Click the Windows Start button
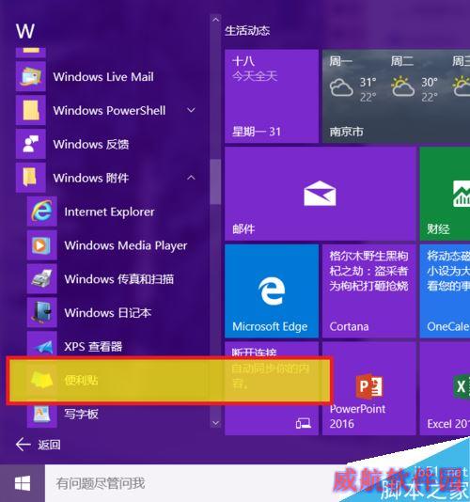Viewport: 470px width, 502px height. point(23,483)
